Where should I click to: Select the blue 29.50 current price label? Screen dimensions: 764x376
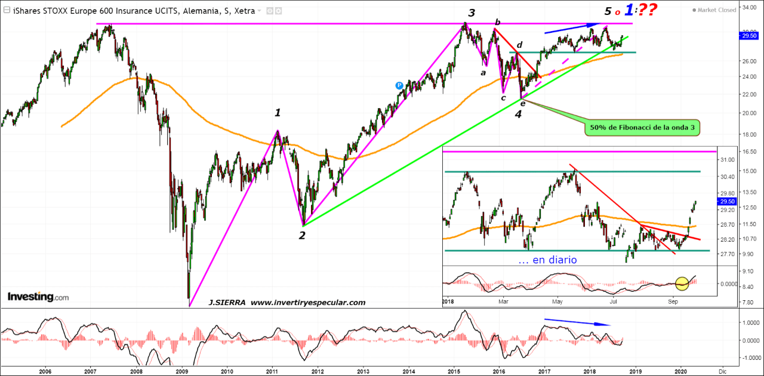[x=749, y=36]
